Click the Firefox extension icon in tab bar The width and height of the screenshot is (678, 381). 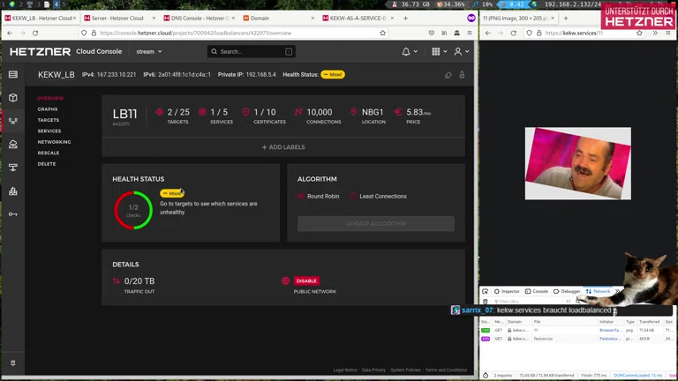click(x=471, y=19)
